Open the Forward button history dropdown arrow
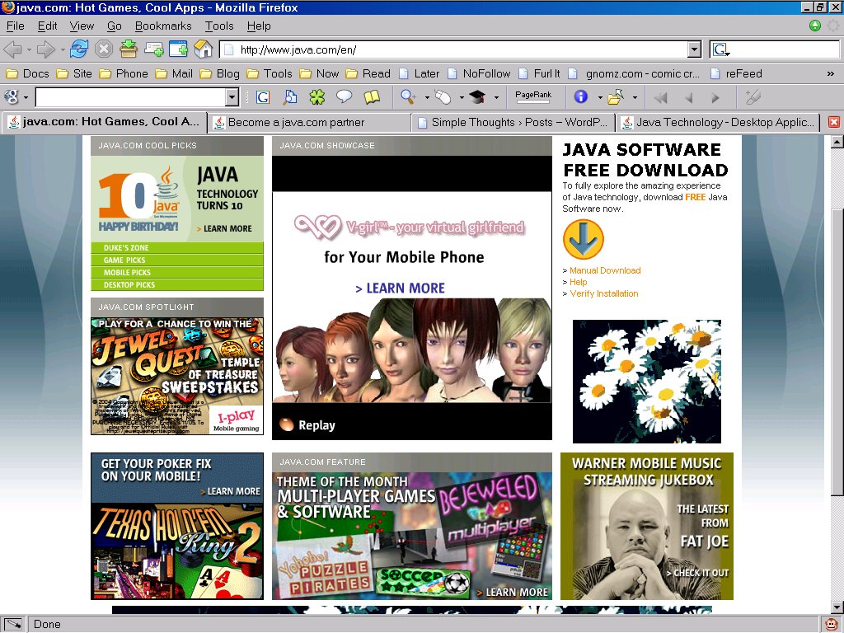The height and width of the screenshot is (633, 844). [63, 50]
